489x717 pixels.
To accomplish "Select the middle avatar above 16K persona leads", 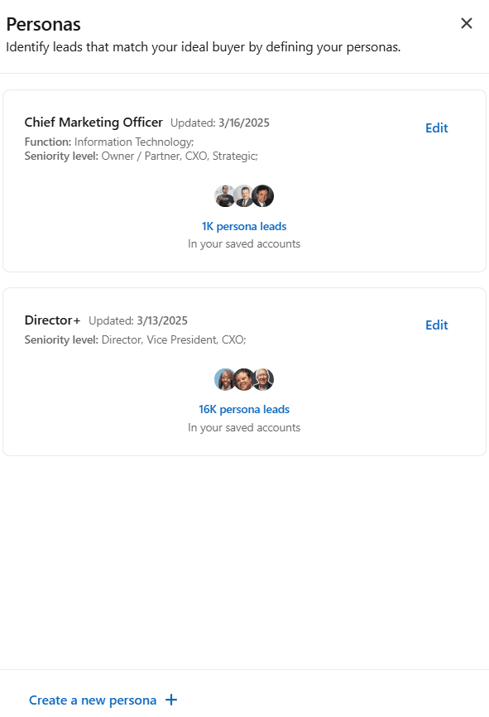I will pyautogui.click(x=244, y=379).
